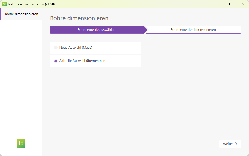Screen dimensions: 249x156
Task: Close the Leitungen dimensionieren window
Action: point(242,4)
